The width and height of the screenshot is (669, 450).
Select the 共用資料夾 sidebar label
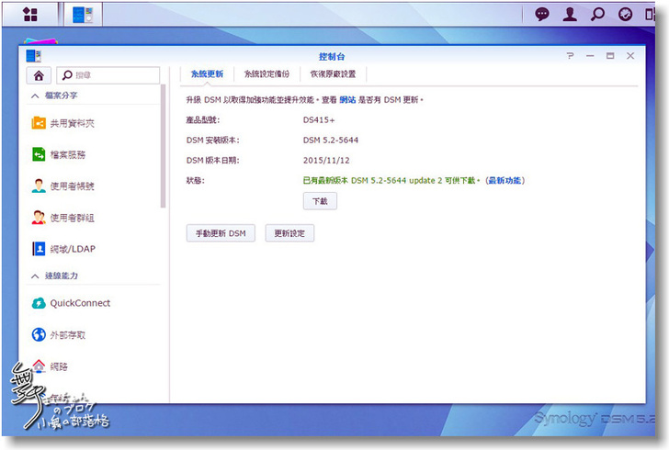[72, 123]
